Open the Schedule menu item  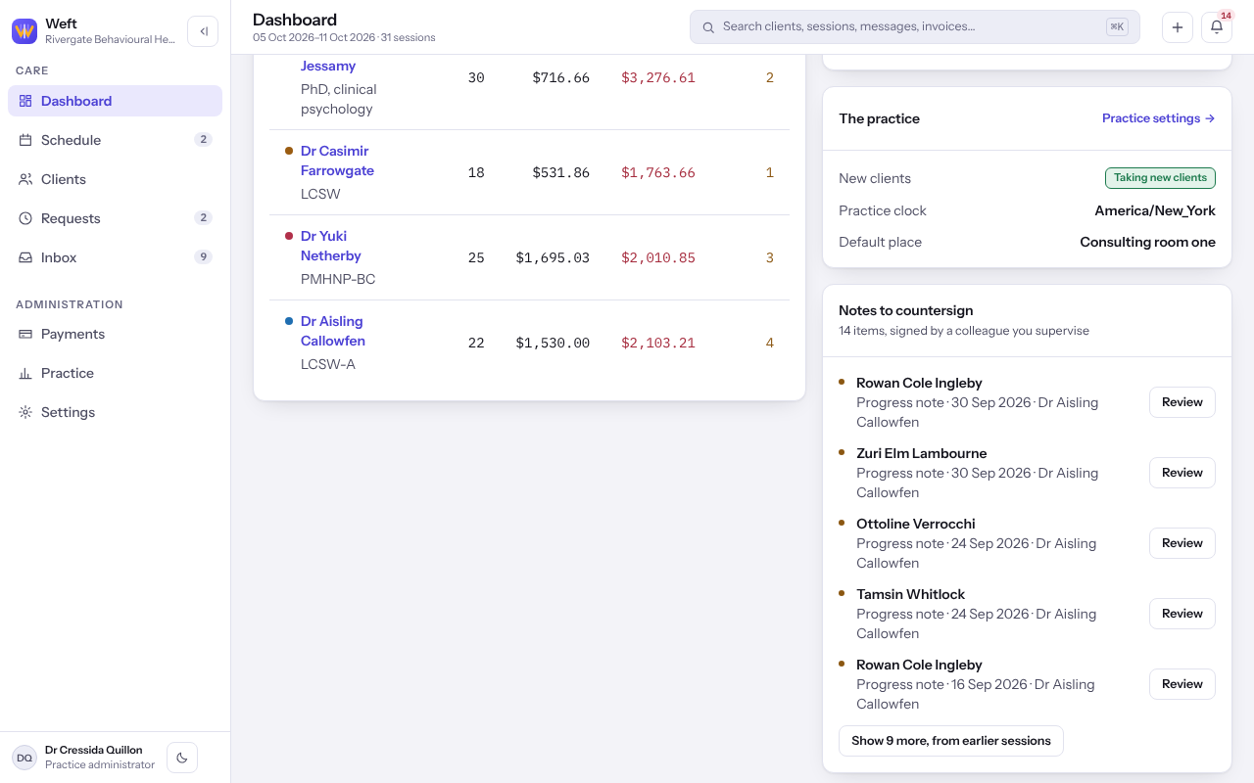[x=115, y=140]
